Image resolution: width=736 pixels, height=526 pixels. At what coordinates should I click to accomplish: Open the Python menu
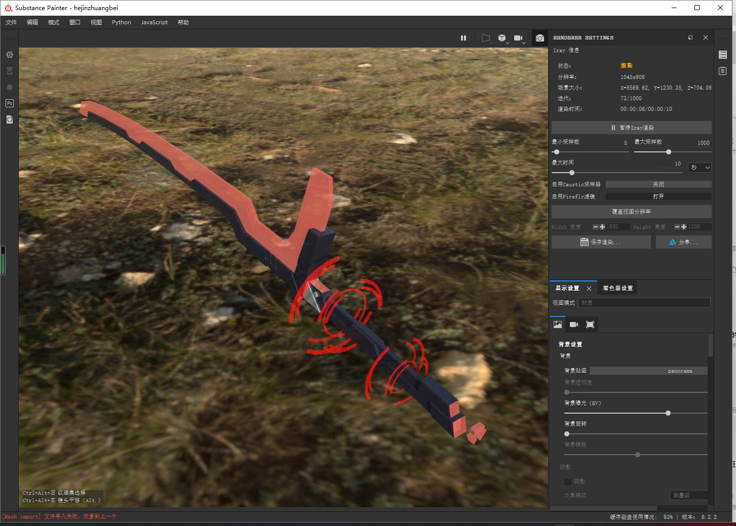click(122, 22)
